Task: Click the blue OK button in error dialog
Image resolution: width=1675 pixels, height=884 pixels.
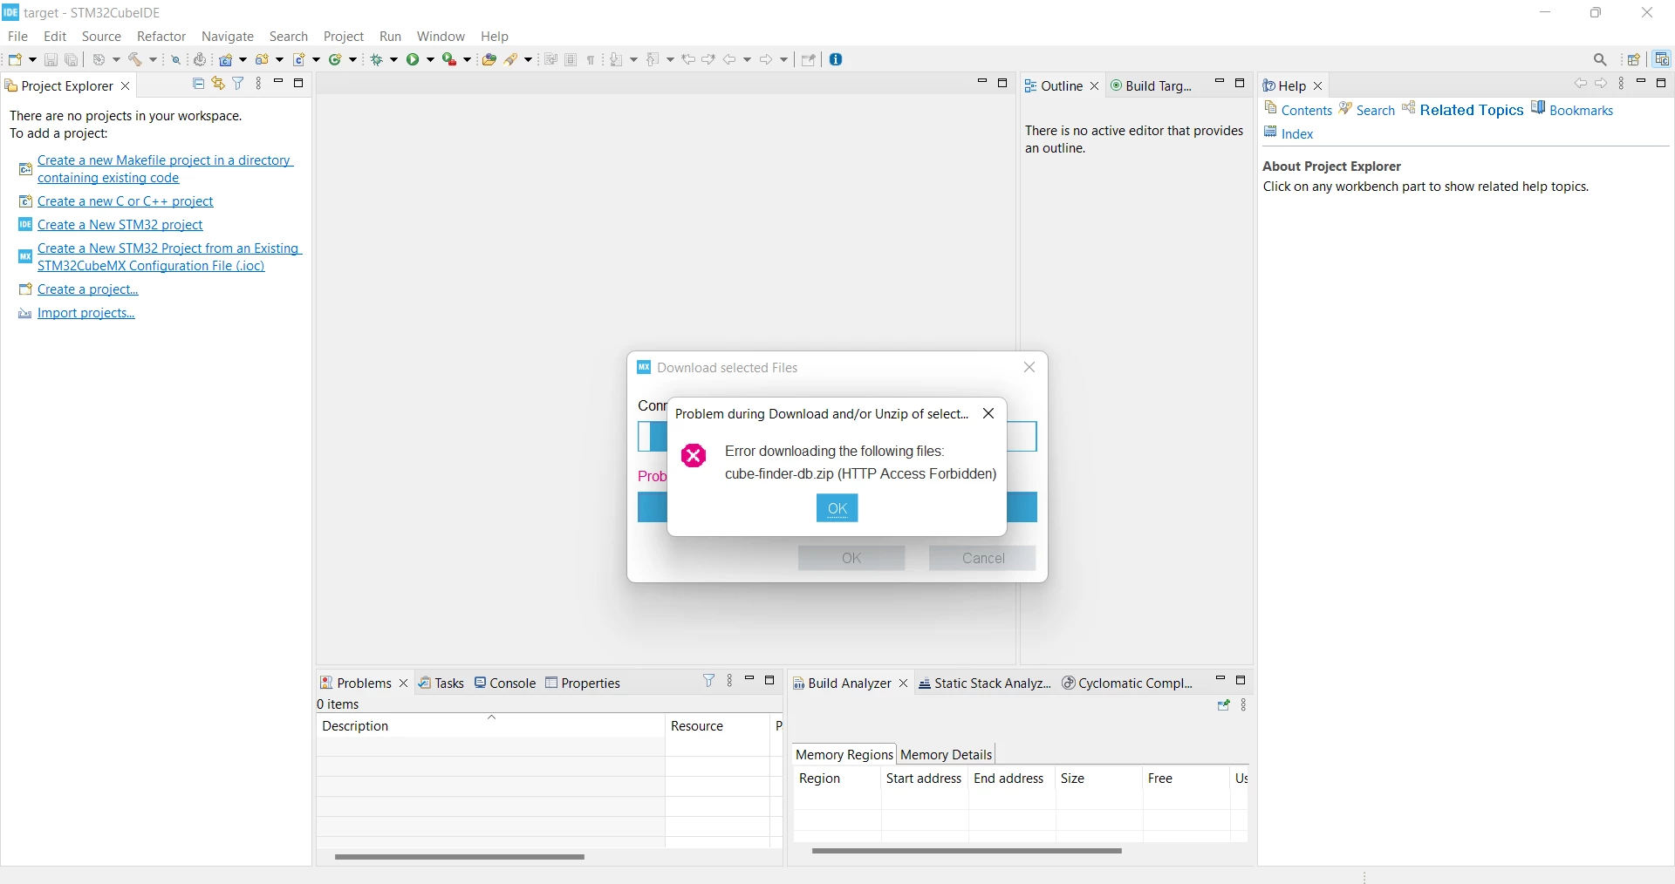Action: point(837,508)
